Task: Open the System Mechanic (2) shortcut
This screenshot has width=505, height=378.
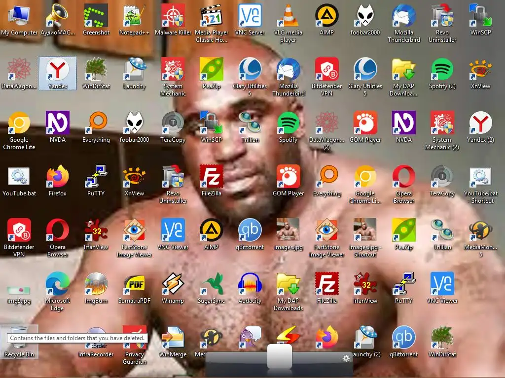Action: pos(442,131)
